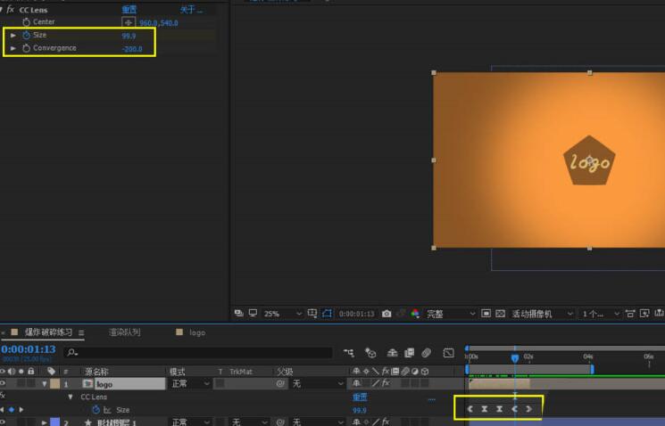Image resolution: width=665 pixels, height=426 pixels.
Task: Click the CC Lens fx icon
Action: pyautogui.click(x=10, y=9)
